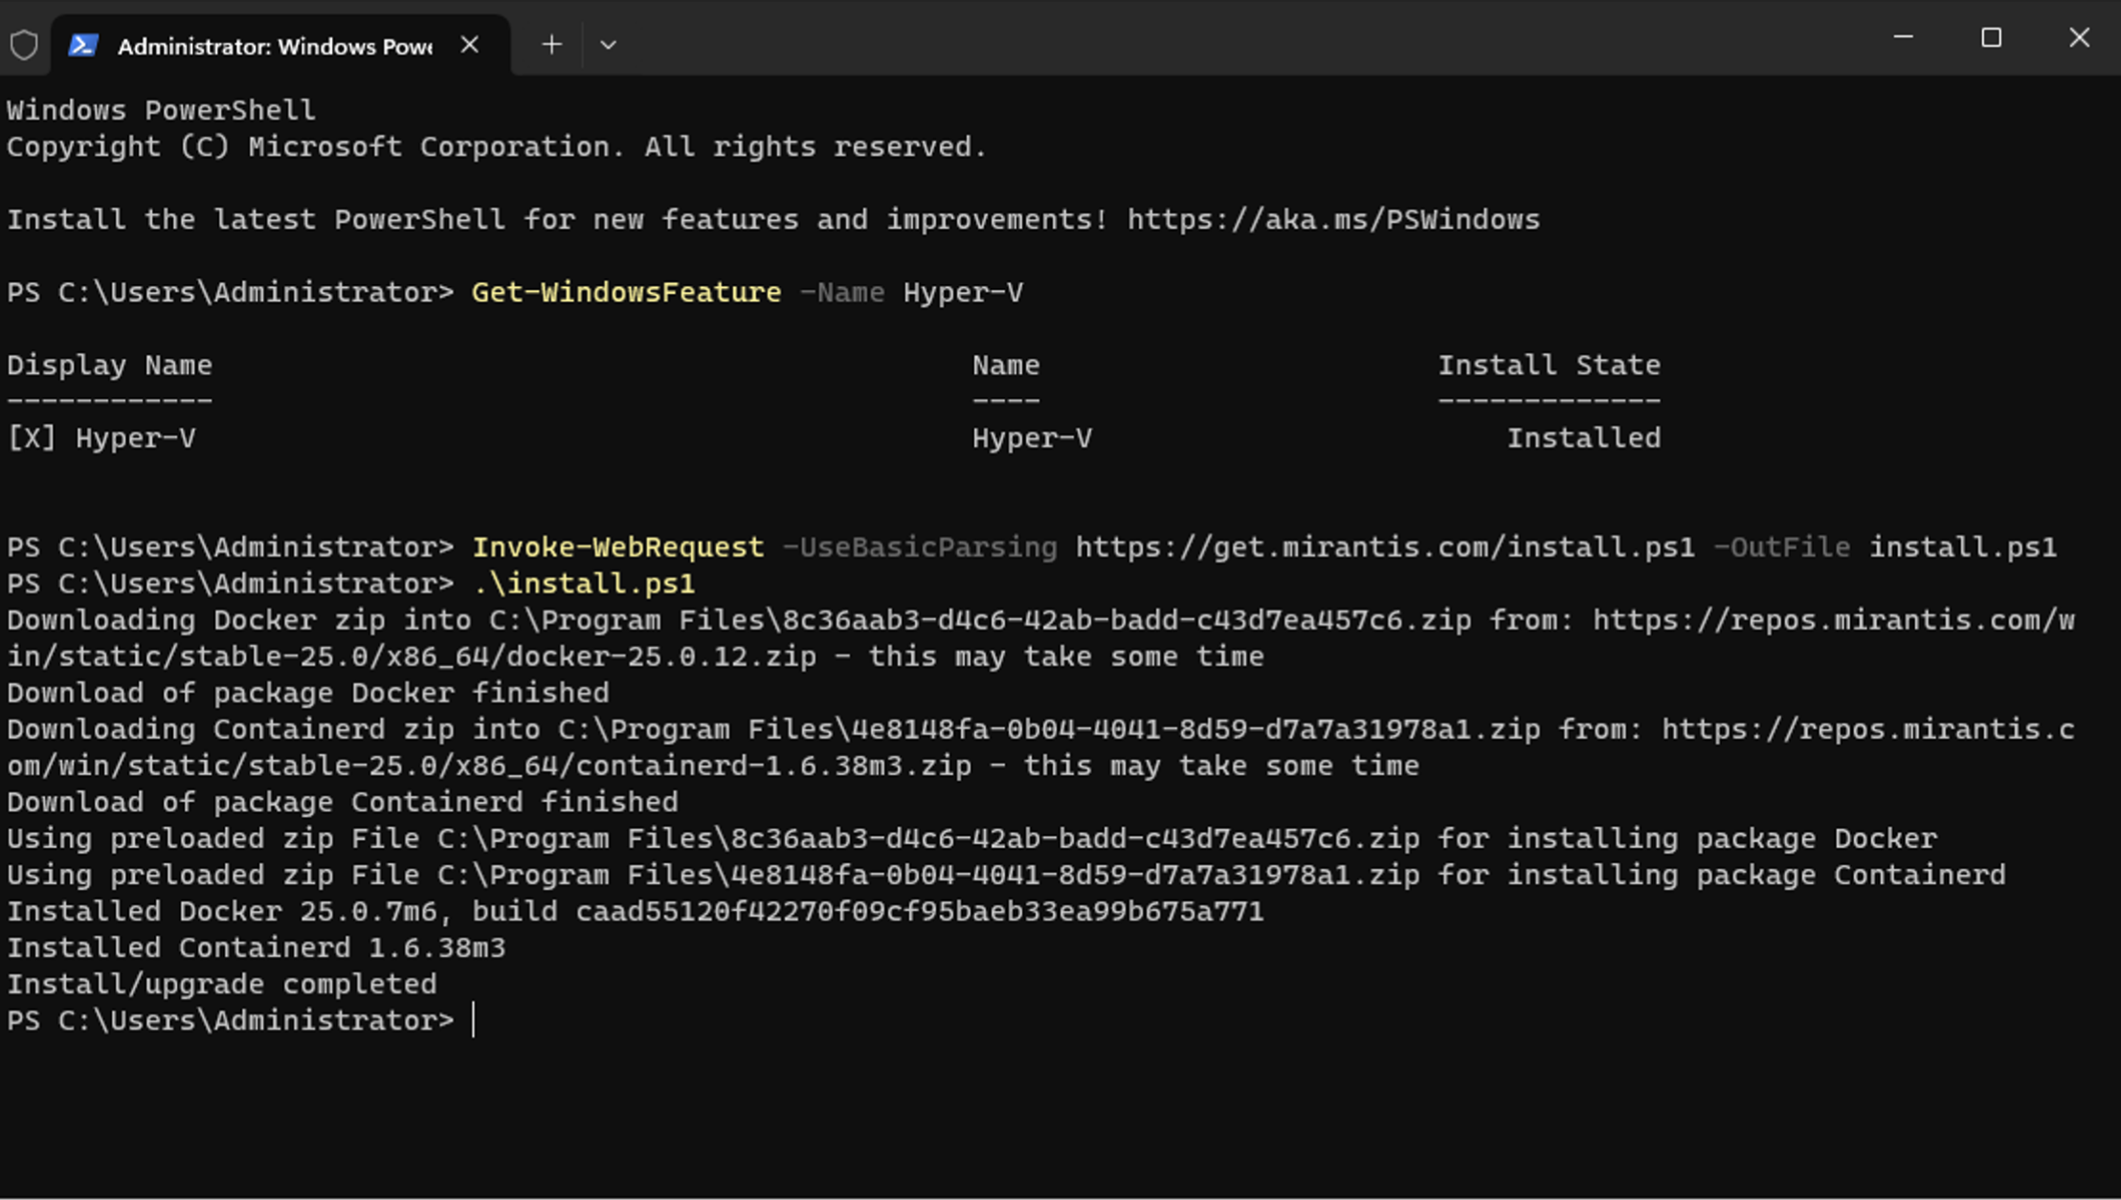Click the Display Name column header
The width and height of the screenshot is (2121, 1200).
tap(109, 365)
